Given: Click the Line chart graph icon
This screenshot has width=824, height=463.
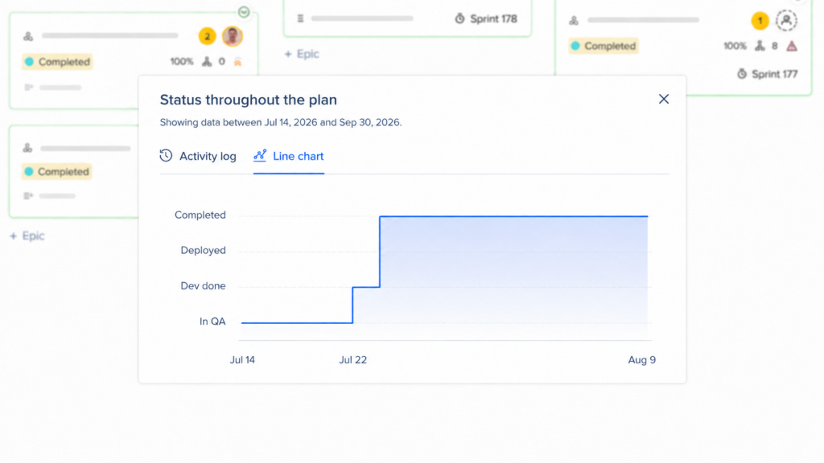Looking at the screenshot, I should point(260,155).
